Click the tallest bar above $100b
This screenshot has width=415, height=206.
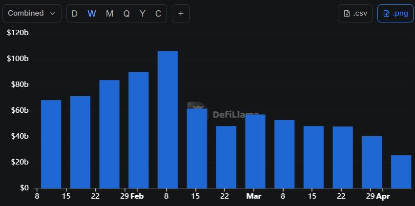167,120
